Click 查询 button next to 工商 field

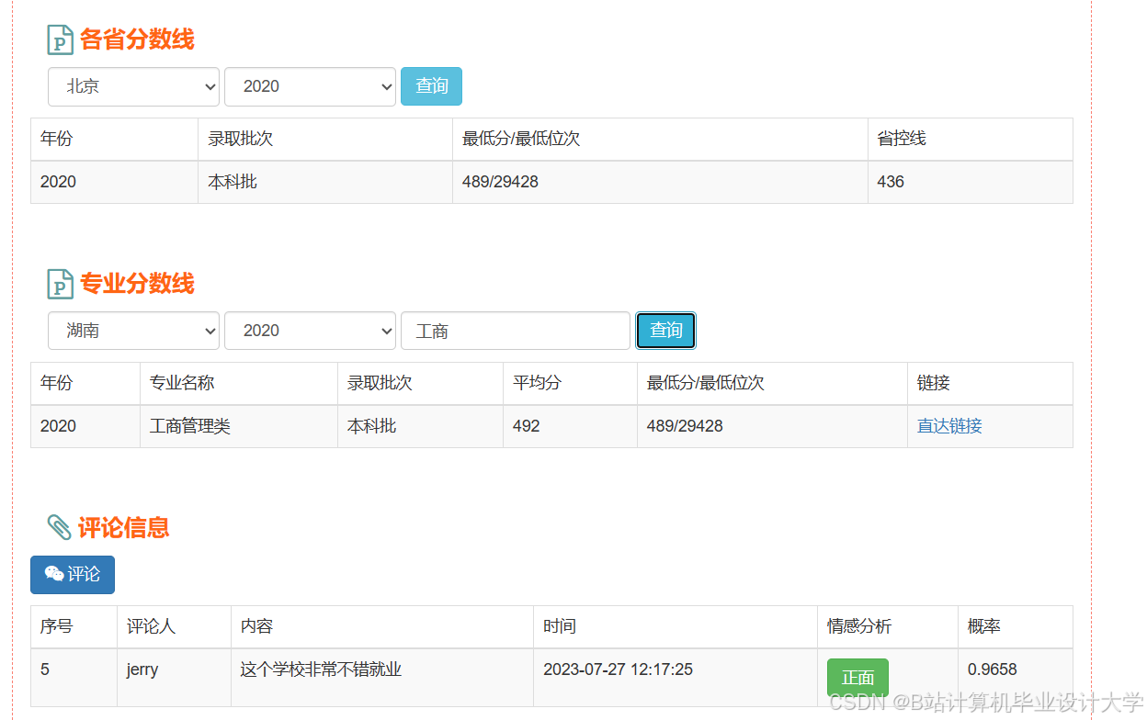coord(665,331)
